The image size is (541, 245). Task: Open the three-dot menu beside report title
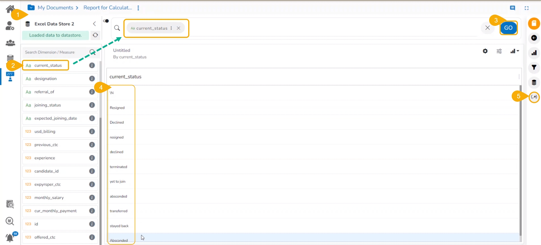tap(138, 8)
